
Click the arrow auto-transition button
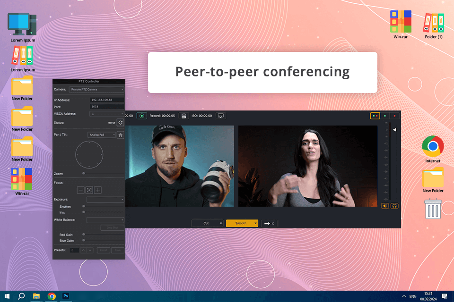pyautogui.click(x=269, y=223)
